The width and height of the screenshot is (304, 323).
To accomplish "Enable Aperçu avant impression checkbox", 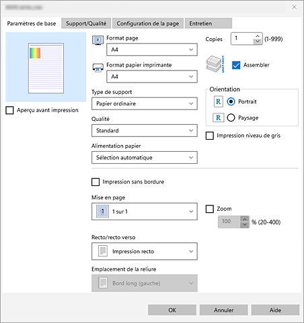I will 9,110.
